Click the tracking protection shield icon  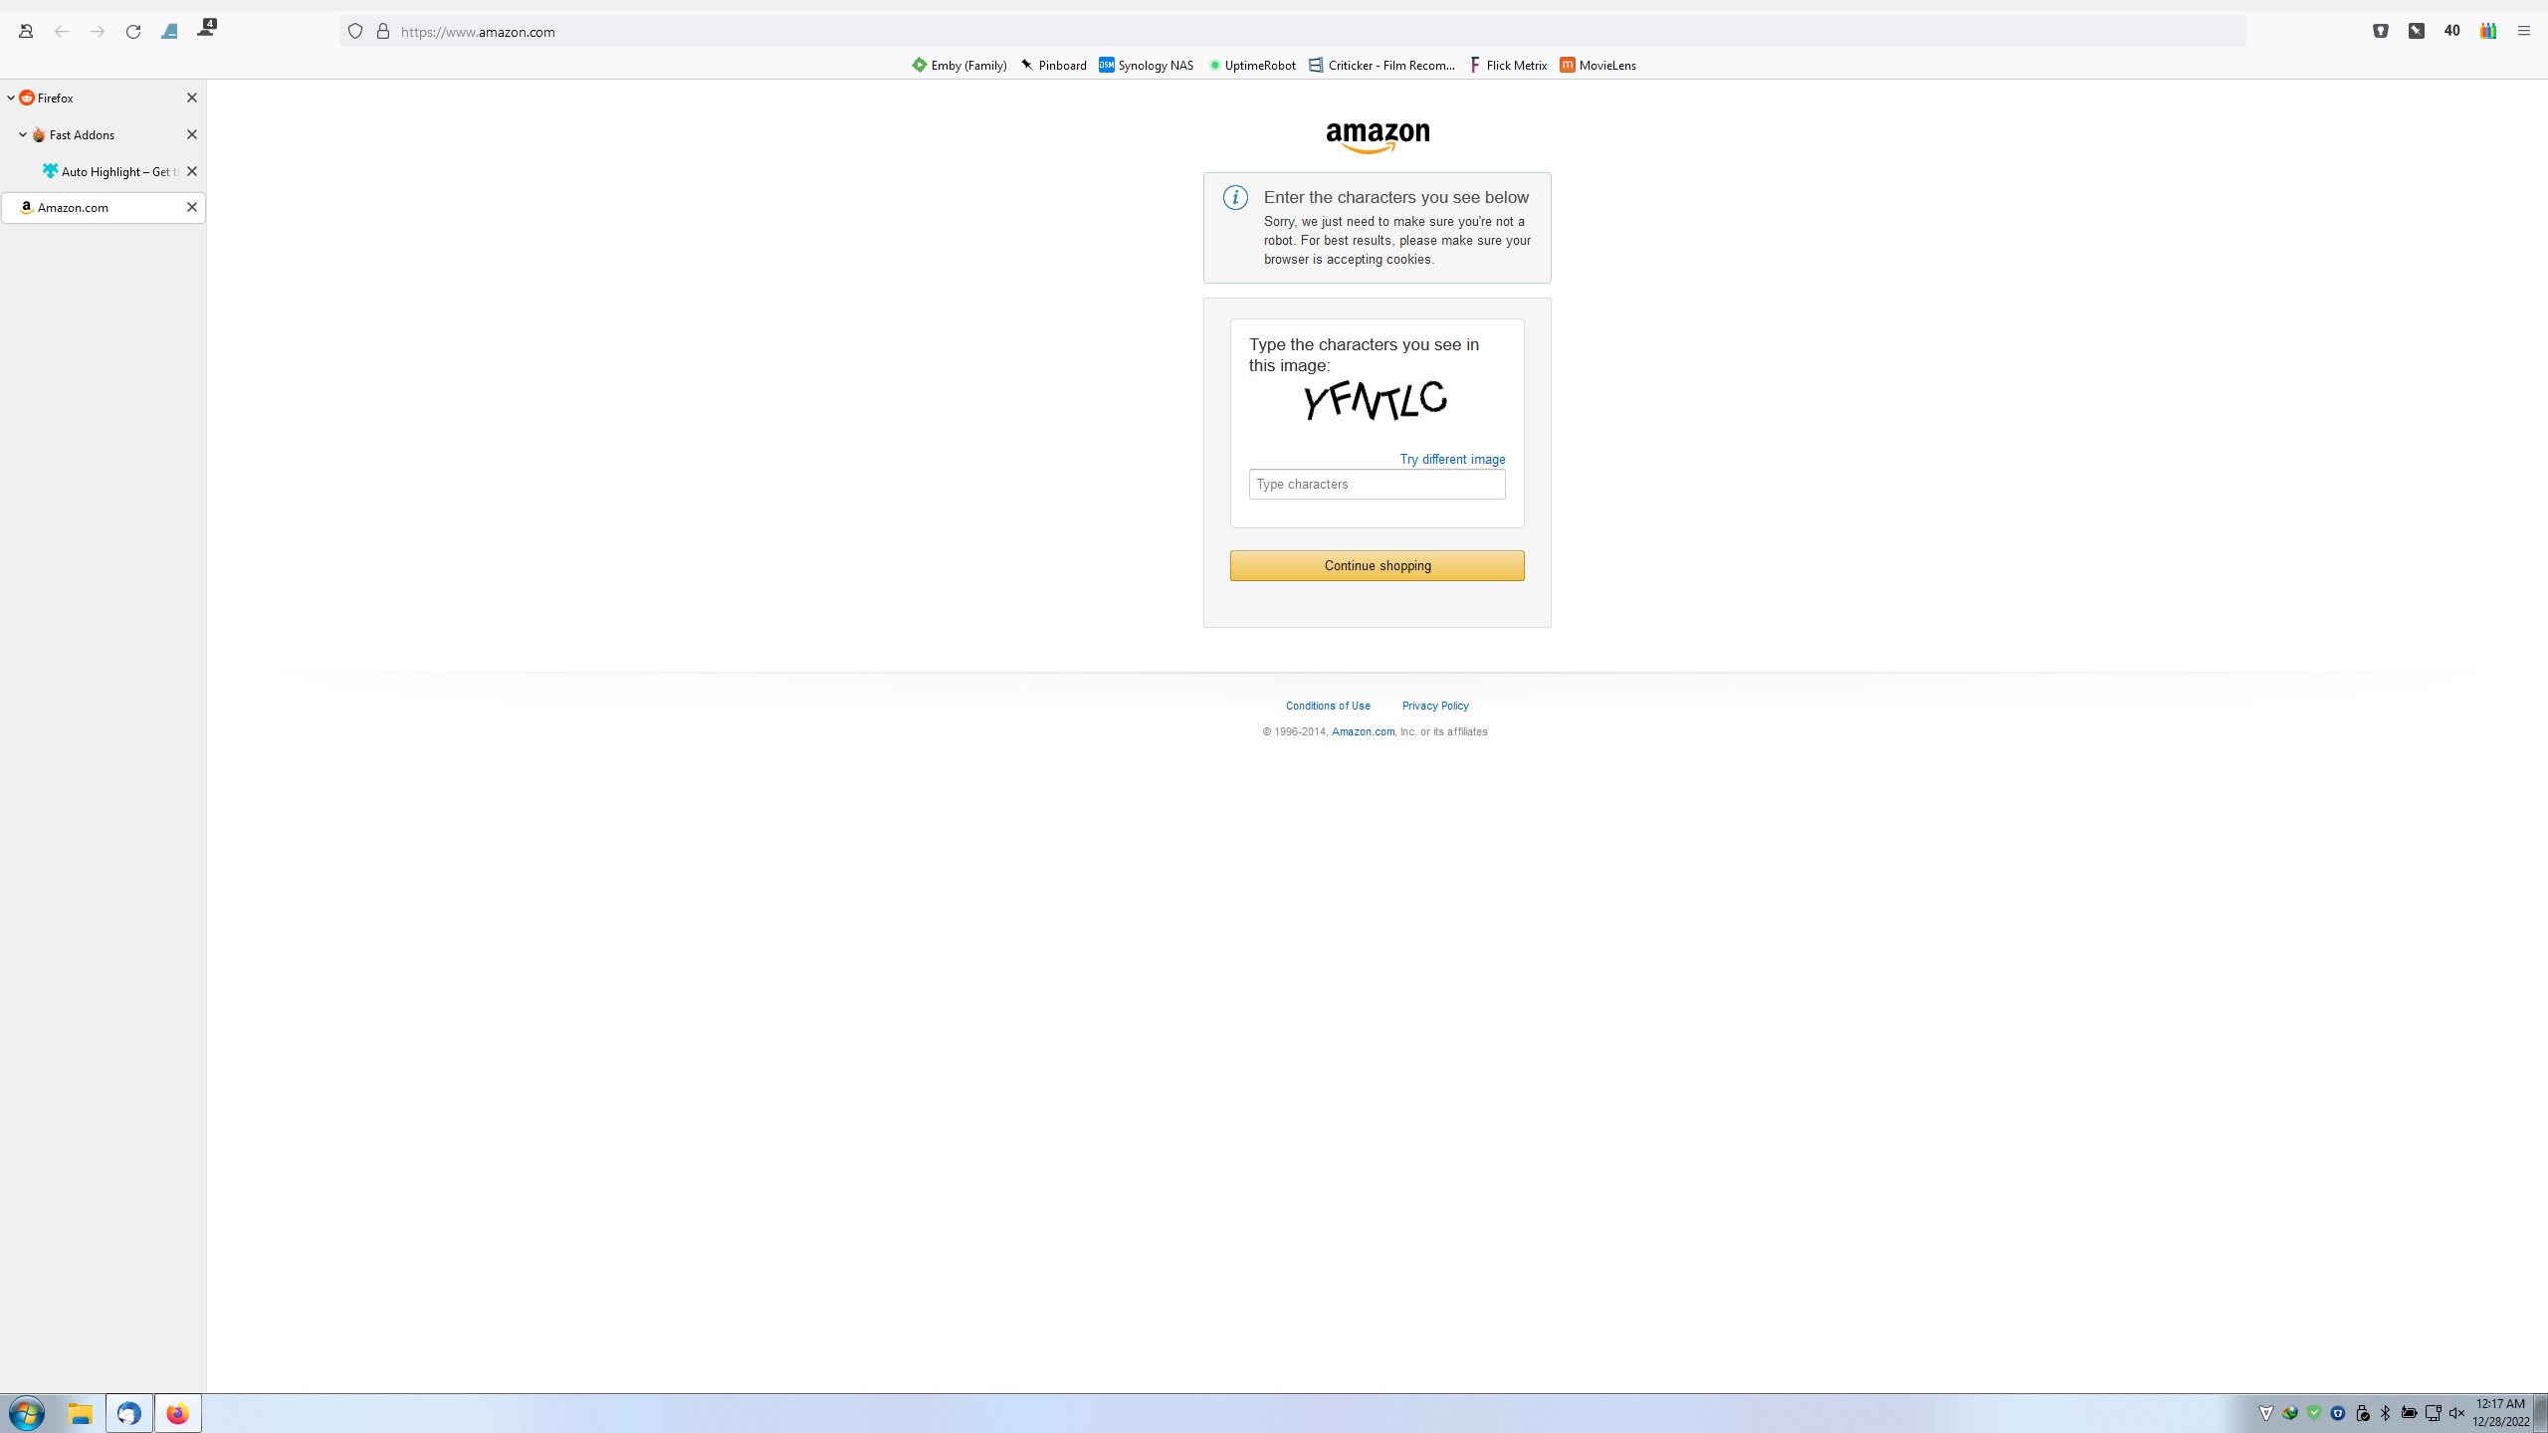pyautogui.click(x=355, y=32)
